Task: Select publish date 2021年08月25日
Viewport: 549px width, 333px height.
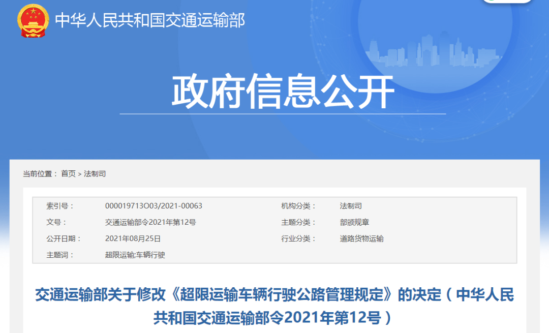Action: (133, 239)
